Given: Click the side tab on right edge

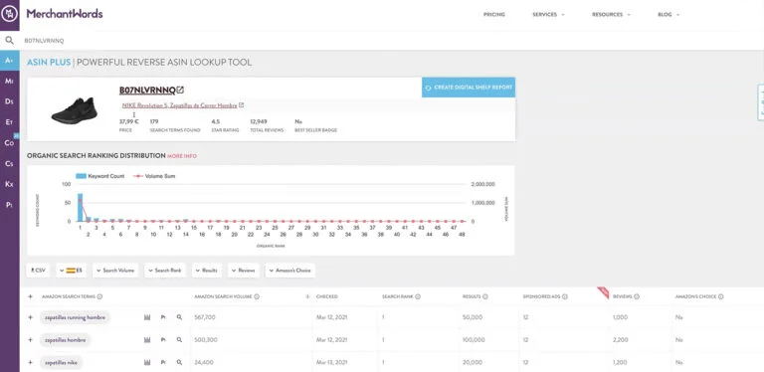Looking at the screenshot, I should pos(761,101).
